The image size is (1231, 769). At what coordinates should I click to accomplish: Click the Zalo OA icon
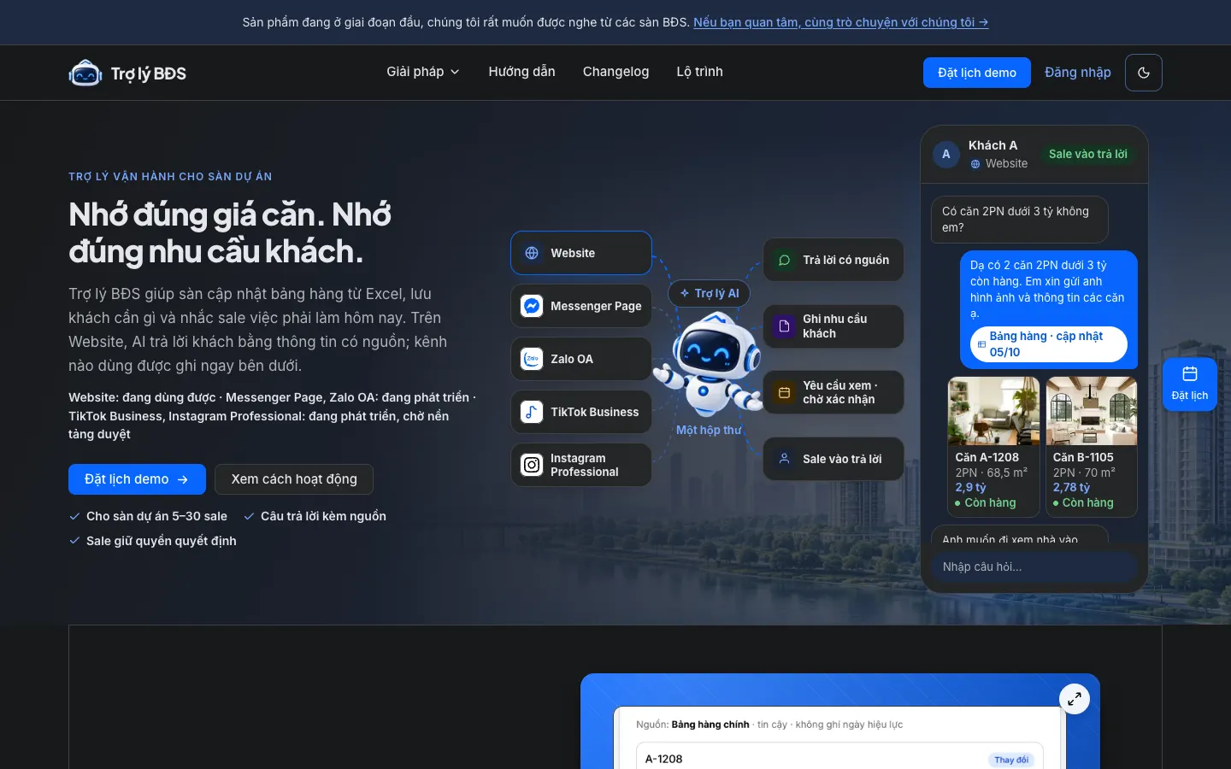click(x=532, y=359)
